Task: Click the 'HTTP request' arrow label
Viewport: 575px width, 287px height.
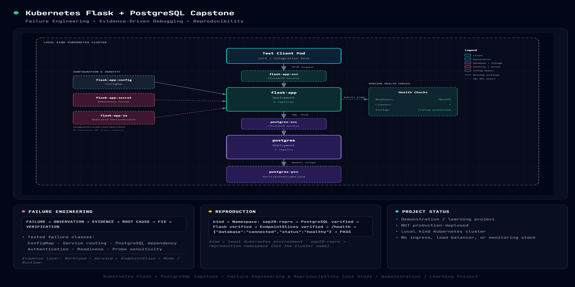Action: [x=303, y=67]
